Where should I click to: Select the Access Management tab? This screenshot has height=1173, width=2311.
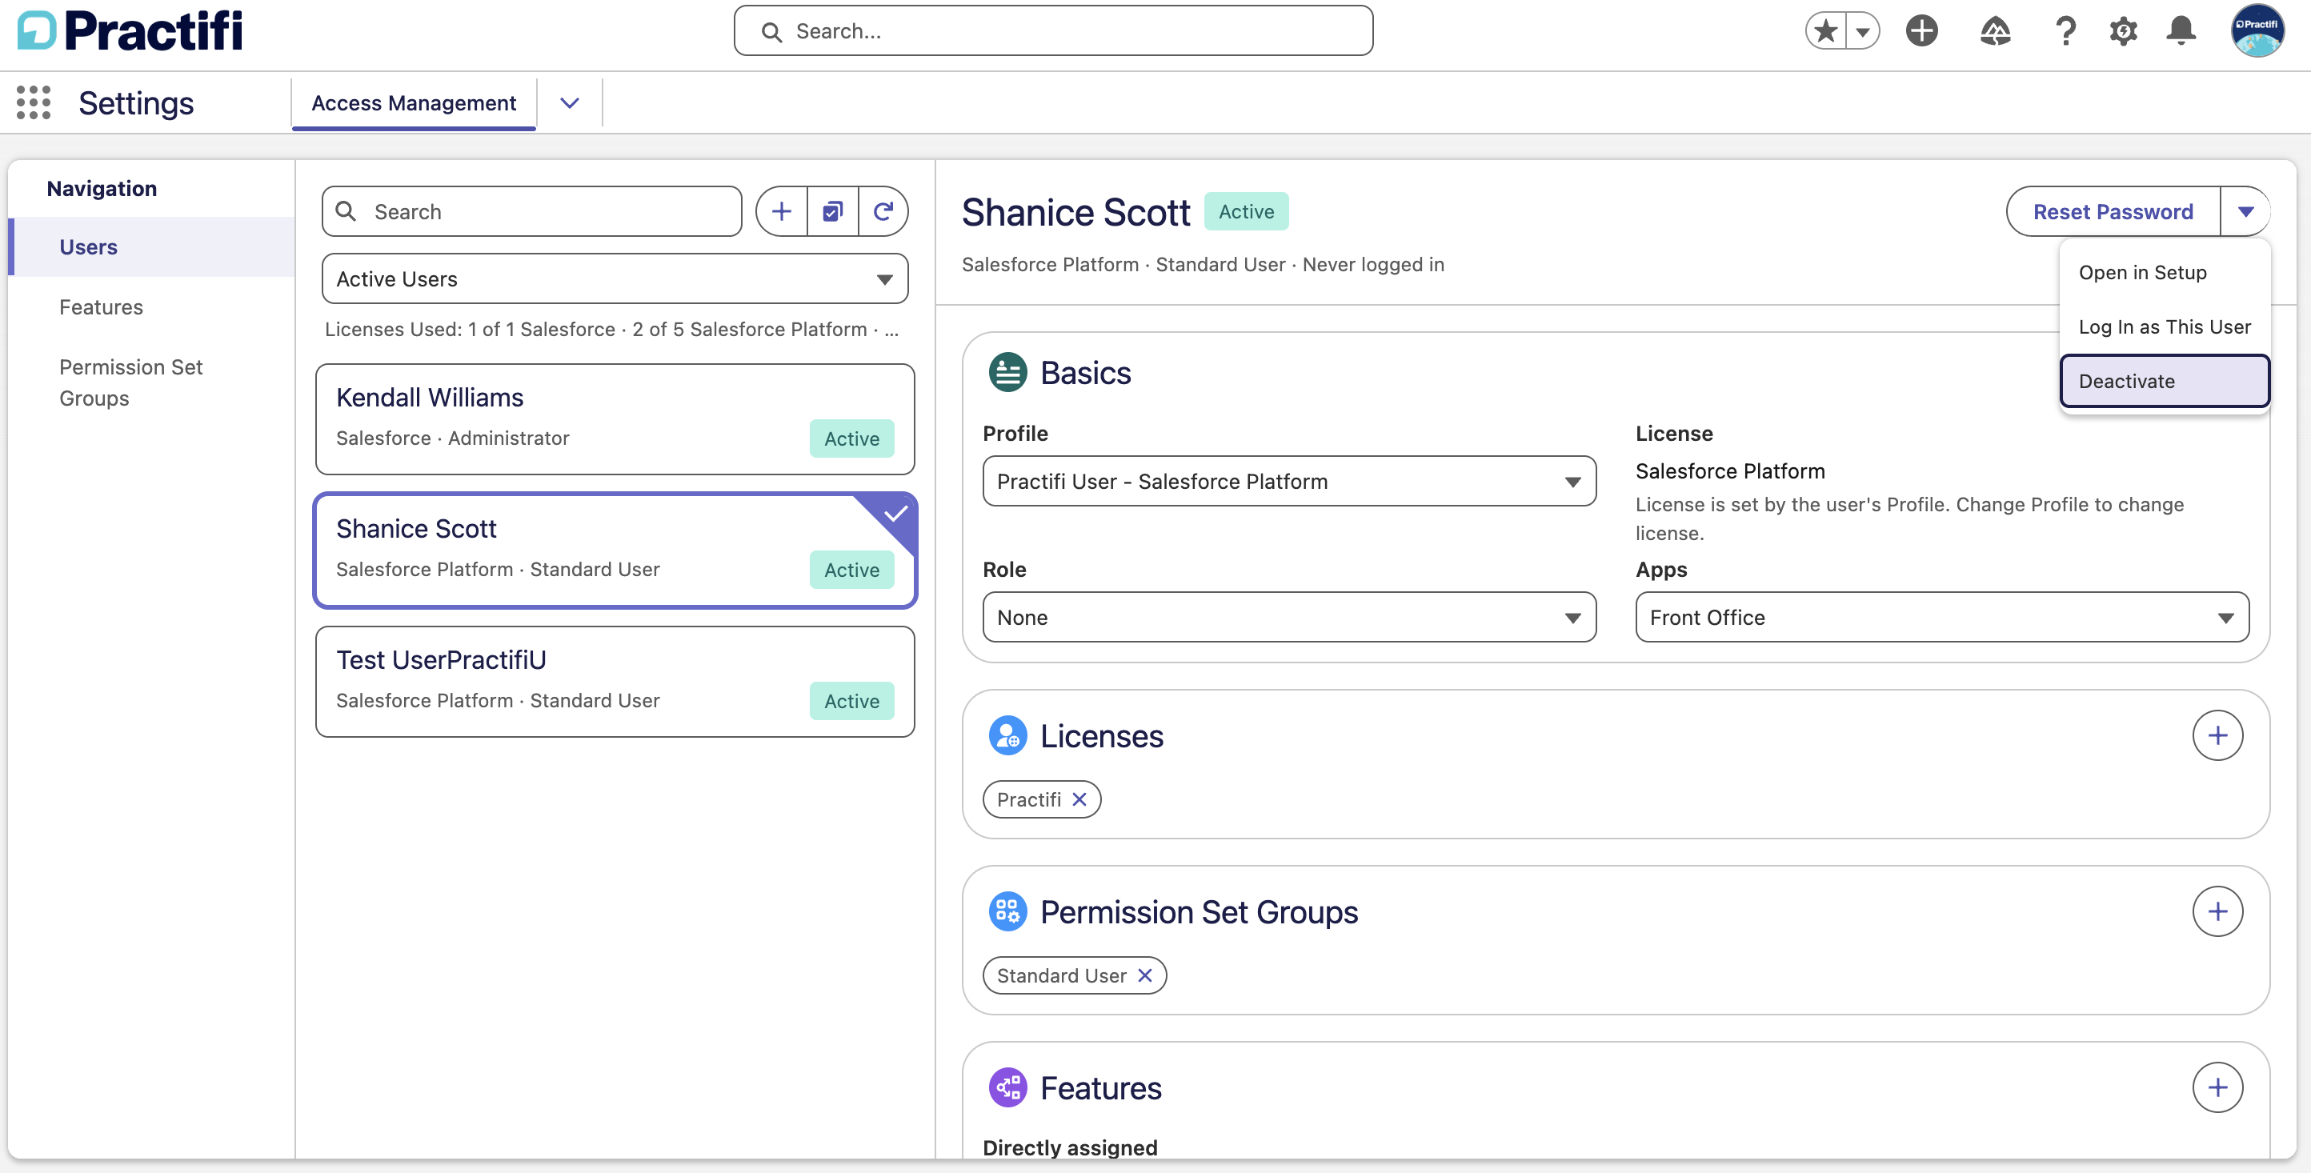(x=414, y=103)
